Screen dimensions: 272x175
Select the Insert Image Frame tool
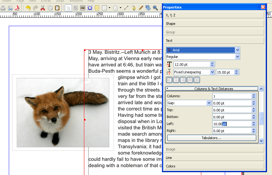coord(83,8)
